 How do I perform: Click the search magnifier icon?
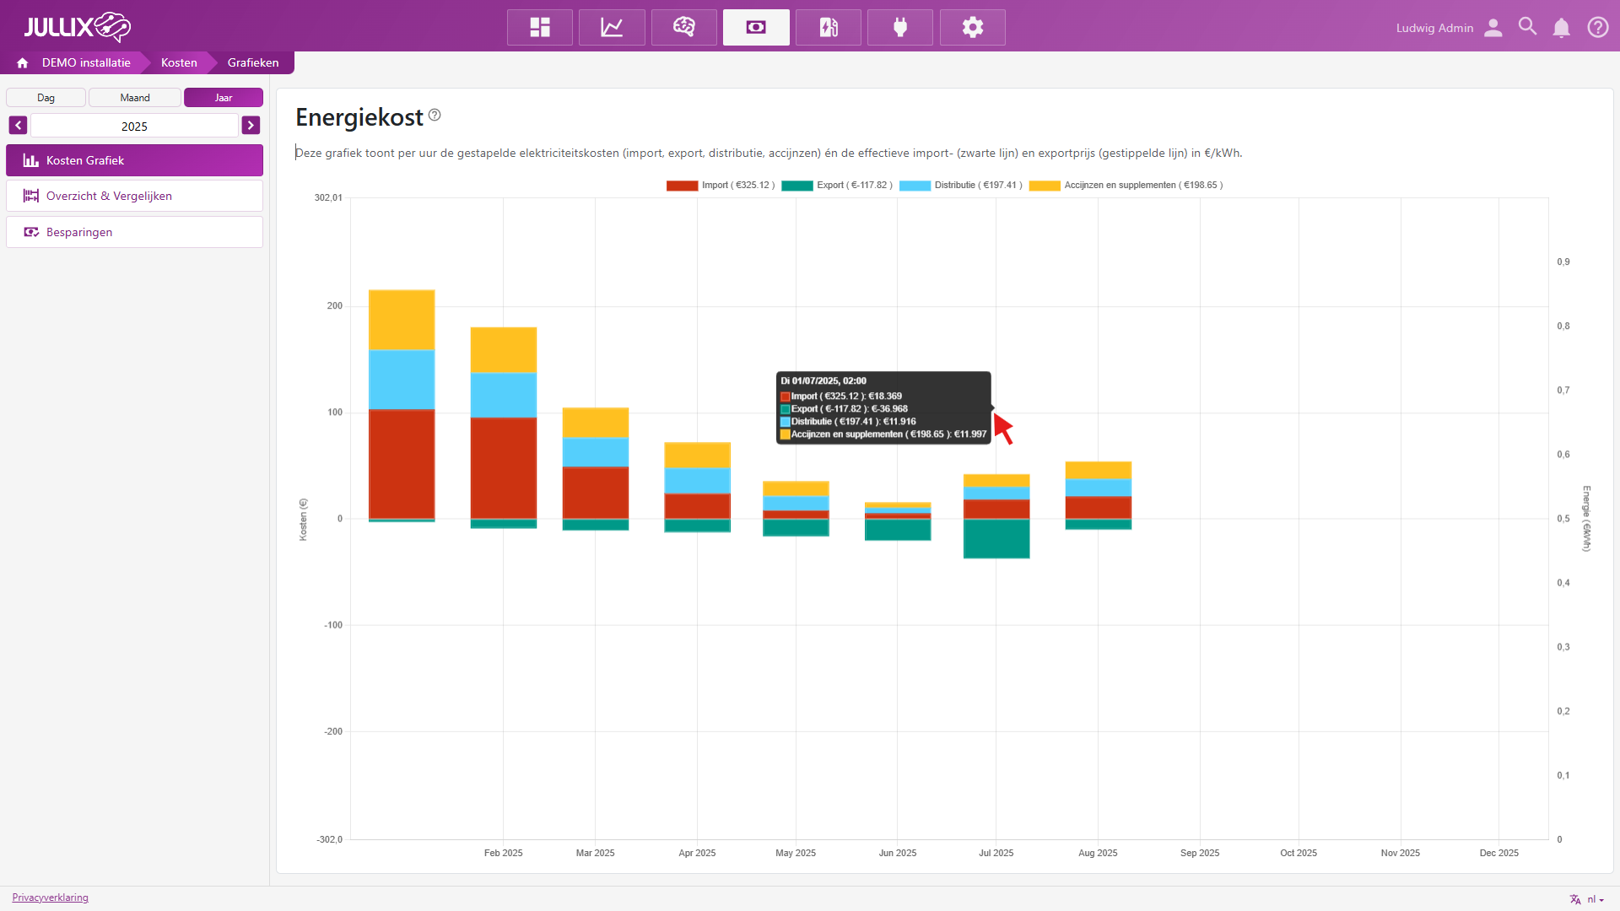click(x=1527, y=27)
